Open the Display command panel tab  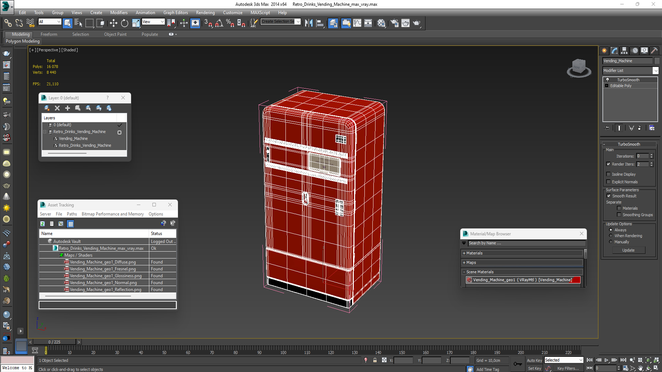click(x=644, y=51)
